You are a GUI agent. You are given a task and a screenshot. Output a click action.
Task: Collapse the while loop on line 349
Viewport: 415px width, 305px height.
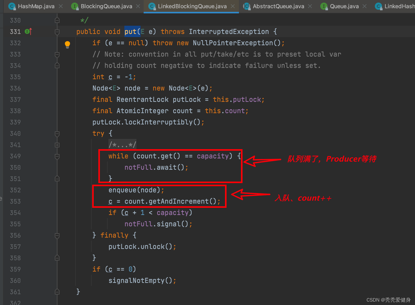pos(57,156)
